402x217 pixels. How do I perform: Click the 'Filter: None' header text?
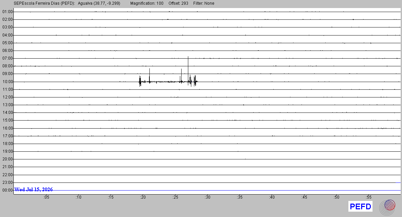[204, 3]
